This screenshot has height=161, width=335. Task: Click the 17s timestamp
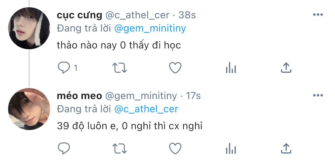click(193, 96)
